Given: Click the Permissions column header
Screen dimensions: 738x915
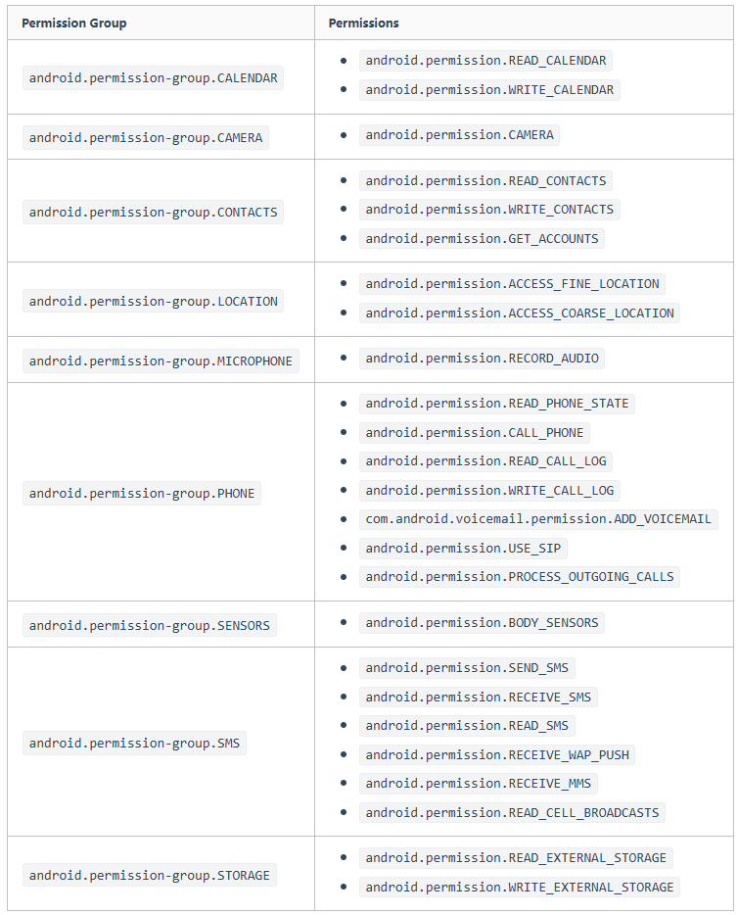Looking at the screenshot, I should point(364,23).
